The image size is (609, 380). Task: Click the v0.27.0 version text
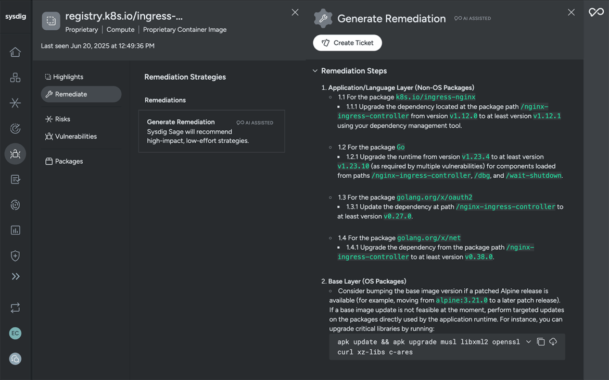point(397,216)
